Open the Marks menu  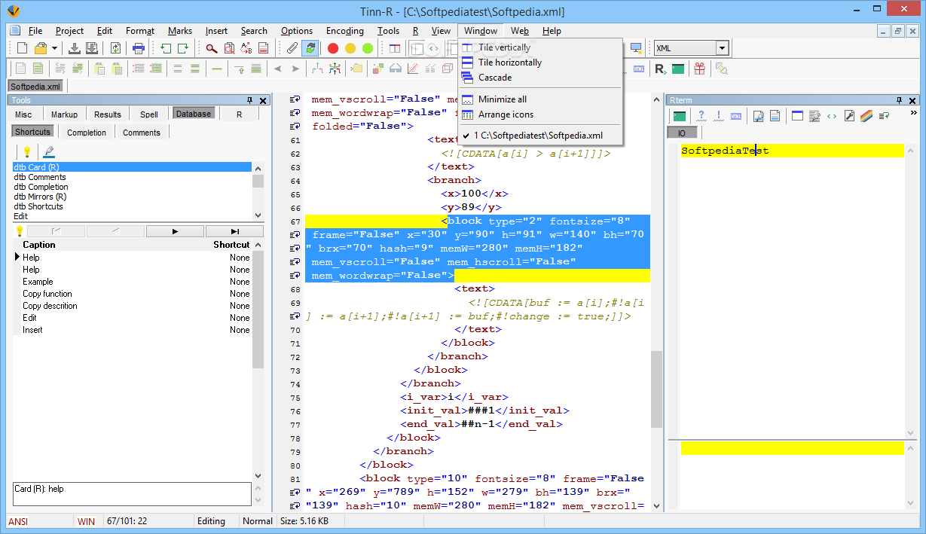180,31
